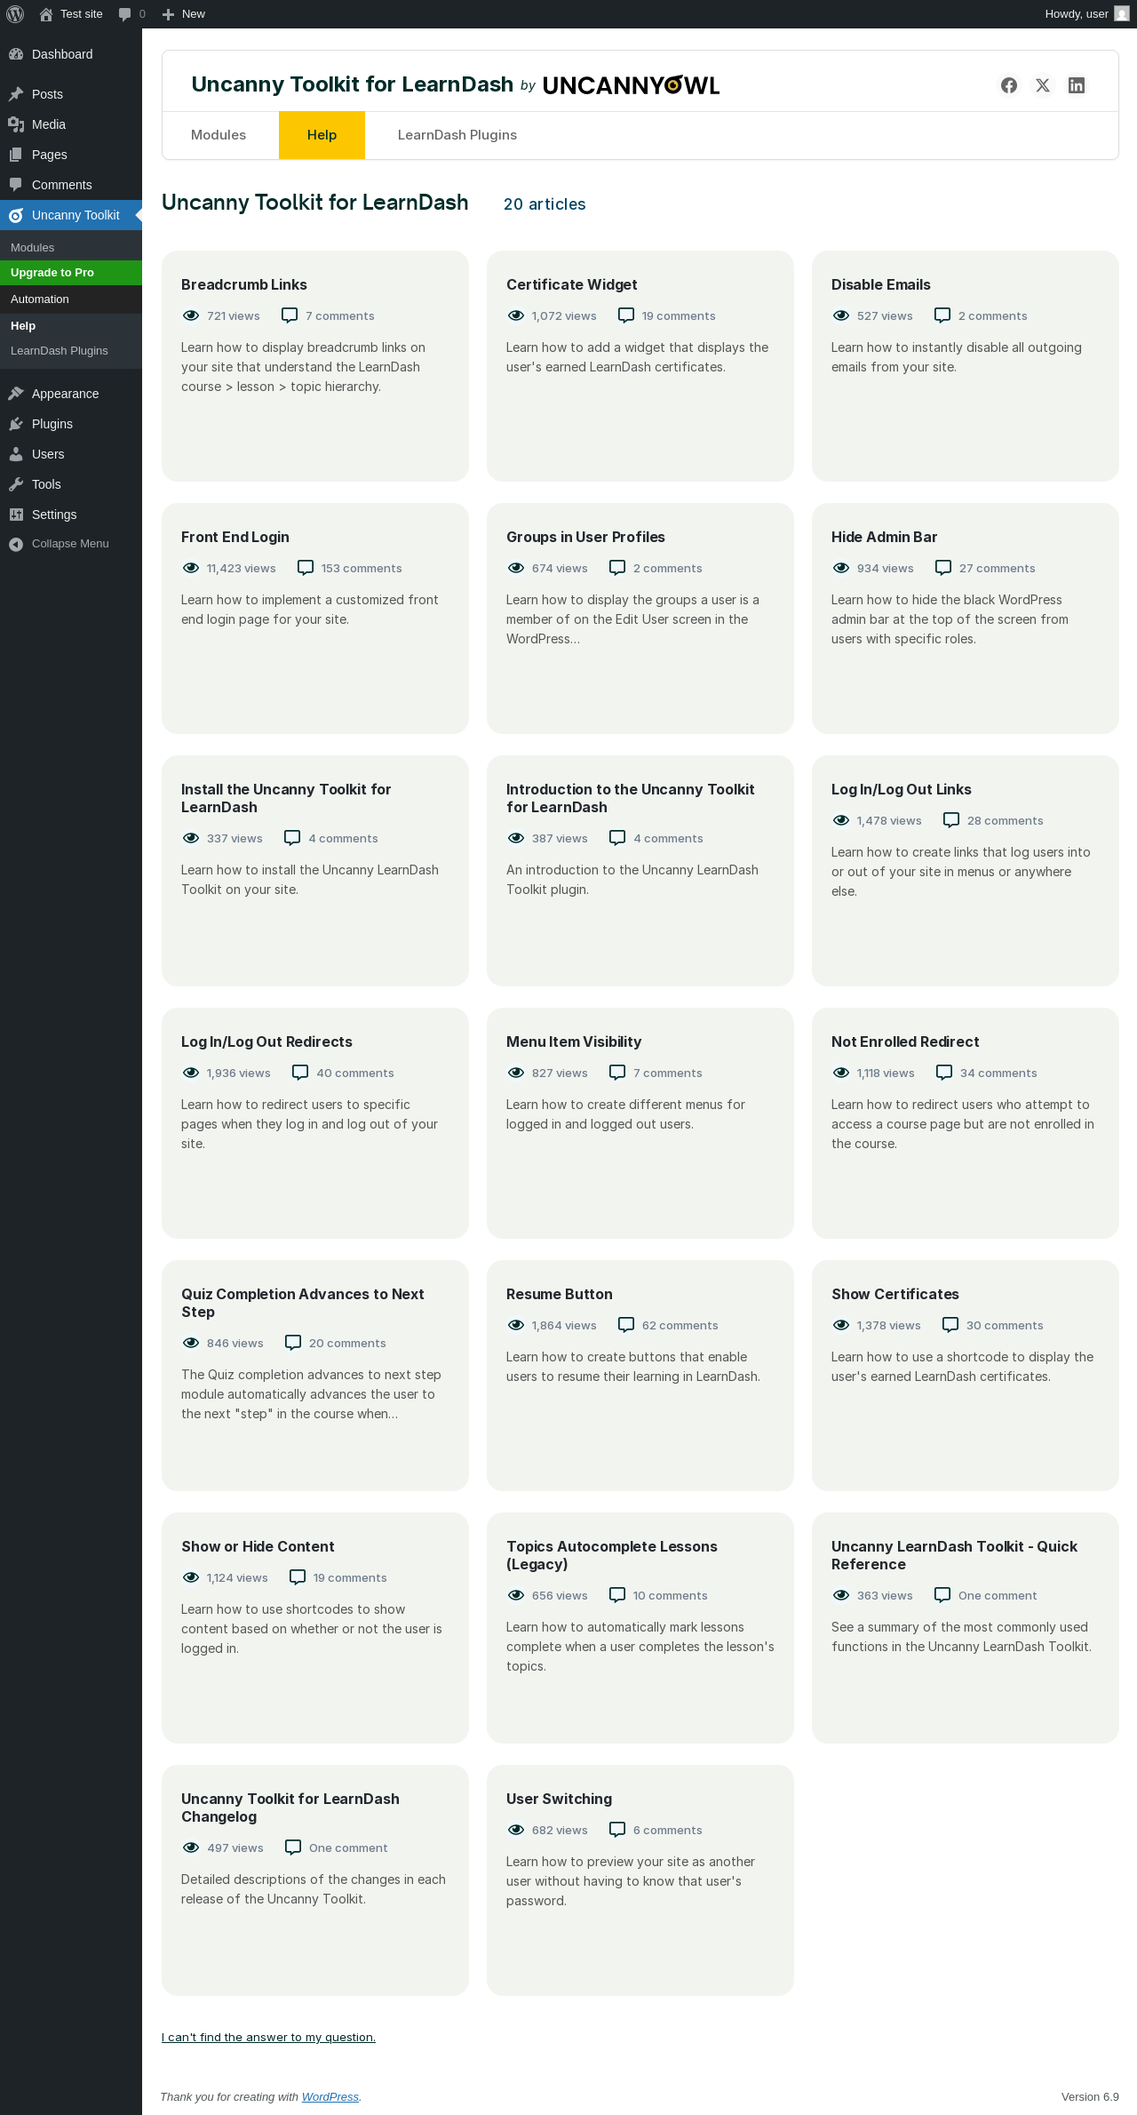Screen dimensions: 1137x2115
Task: Click the comments bubble icon in admin bar
Action: point(124,14)
